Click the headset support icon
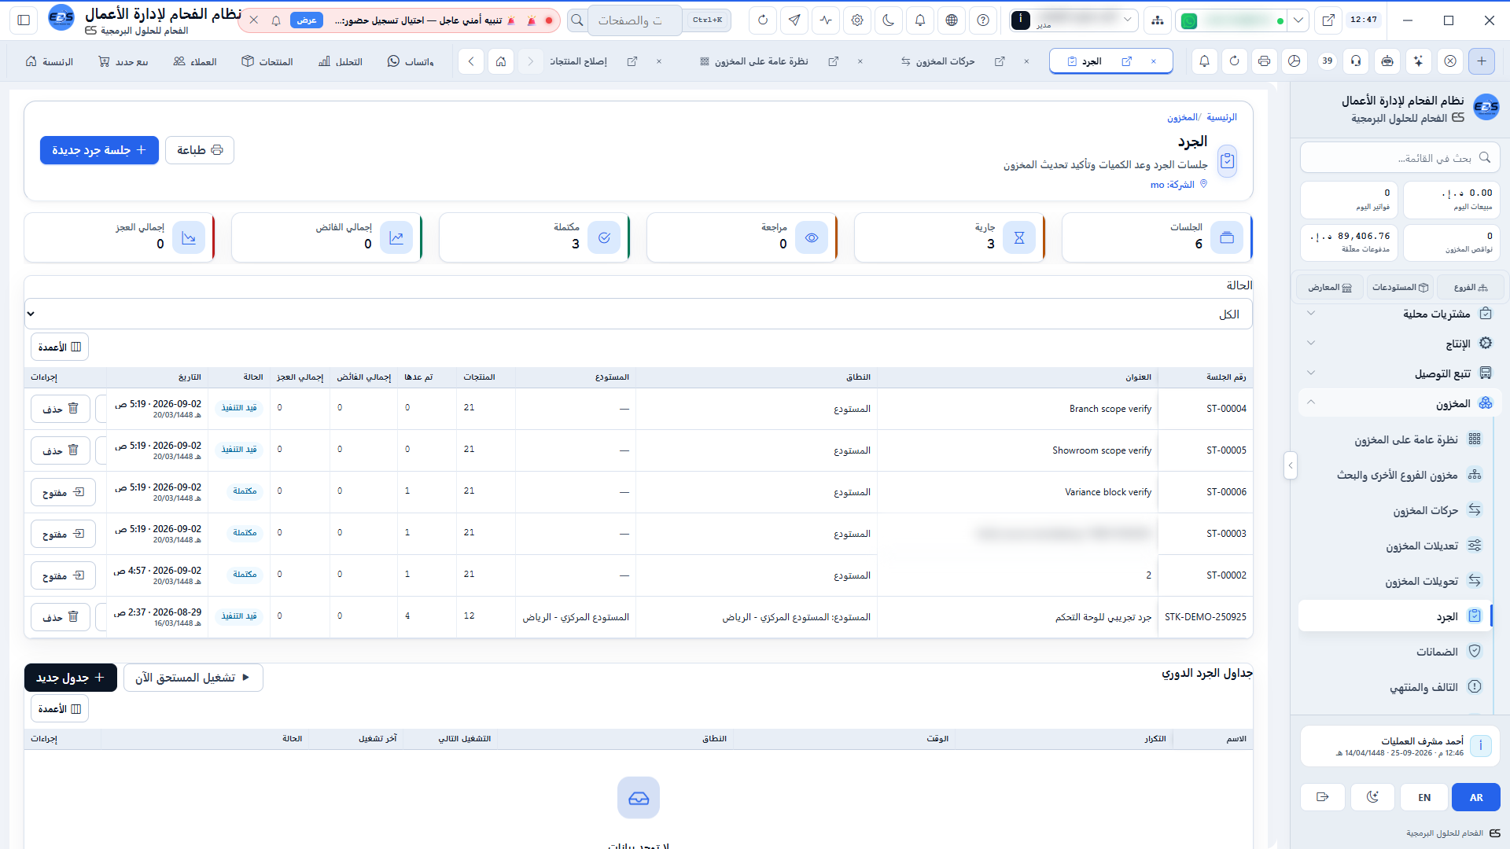The width and height of the screenshot is (1510, 849). pos(1356,61)
